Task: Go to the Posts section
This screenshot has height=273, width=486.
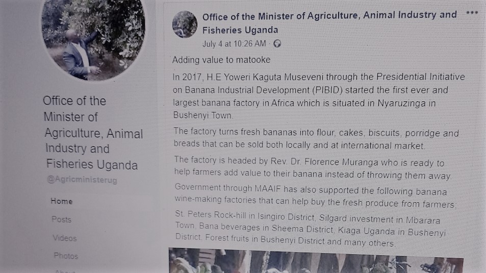Action: [x=62, y=220]
